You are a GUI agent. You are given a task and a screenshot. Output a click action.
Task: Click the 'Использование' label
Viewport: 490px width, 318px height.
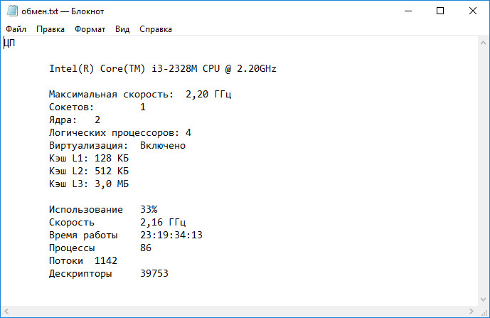point(86,209)
